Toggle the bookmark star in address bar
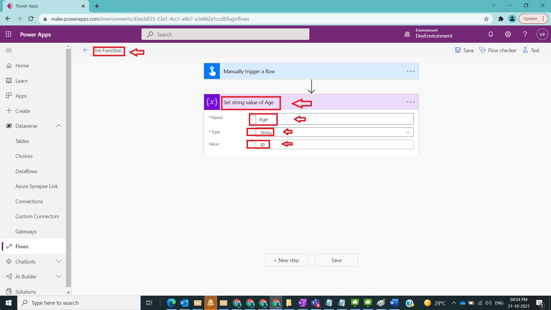Screen dimensions: 551x310 pos(486,19)
